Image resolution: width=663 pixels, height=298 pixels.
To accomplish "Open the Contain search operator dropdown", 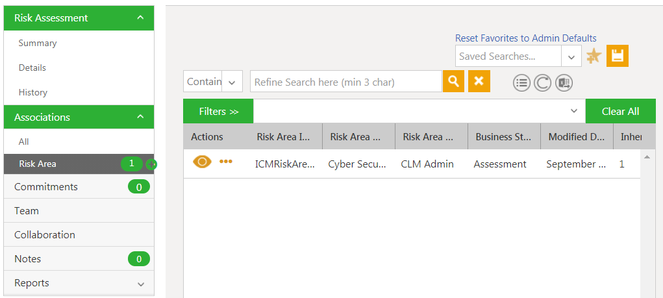I will pos(232,82).
